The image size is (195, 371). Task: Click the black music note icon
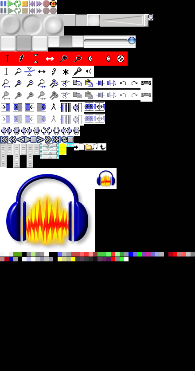(95, 147)
